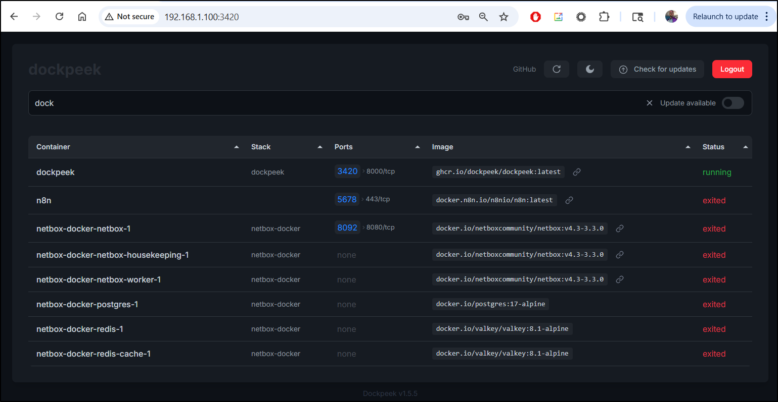Click the dockpeek title logo

(65, 69)
